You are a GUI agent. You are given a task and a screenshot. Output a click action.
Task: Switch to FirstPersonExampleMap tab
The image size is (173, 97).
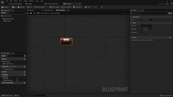(x=15, y=4)
